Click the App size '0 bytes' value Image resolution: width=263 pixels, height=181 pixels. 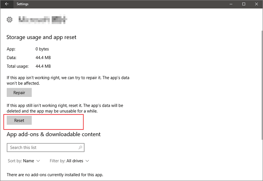pos(42,49)
